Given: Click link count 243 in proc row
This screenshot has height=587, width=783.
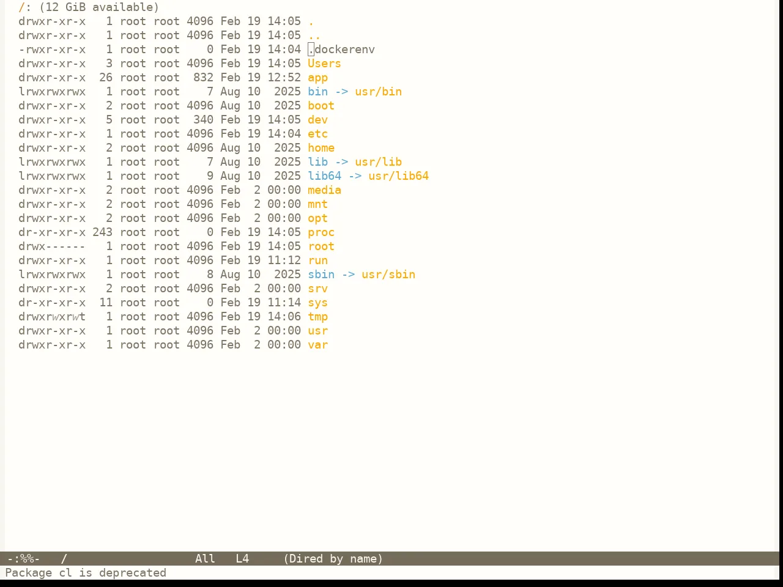Looking at the screenshot, I should [x=102, y=232].
